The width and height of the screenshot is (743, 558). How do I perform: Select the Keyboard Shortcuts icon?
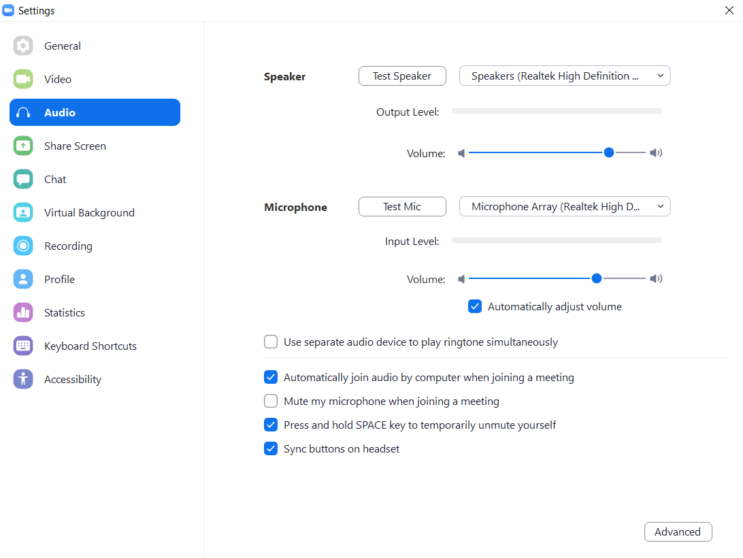coord(23,346)
